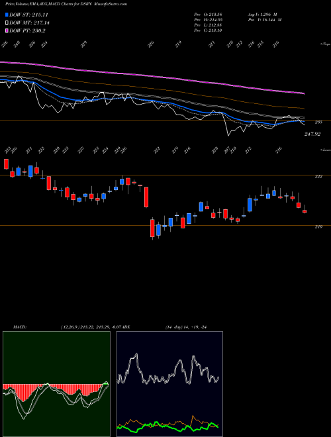This screenshot has height=437, width=331.
Task: Click the 222 candlestick axis label
Action: [x=318, y=177]
